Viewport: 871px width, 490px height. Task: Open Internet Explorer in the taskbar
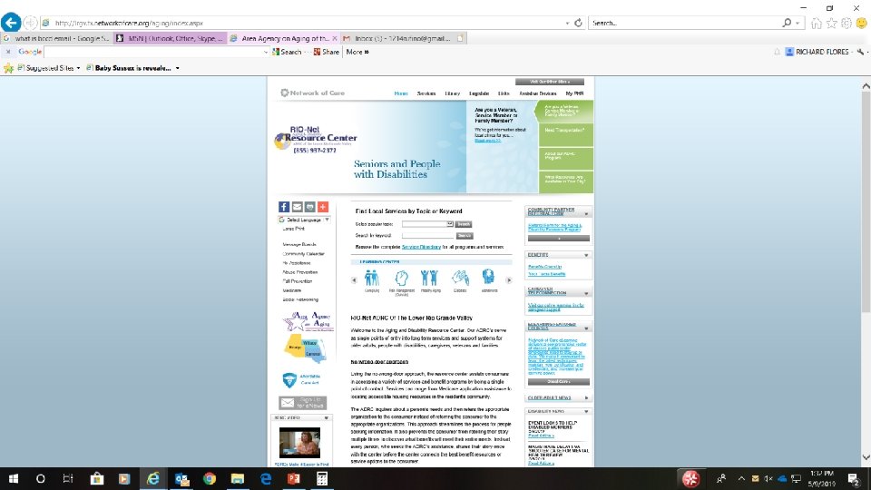coord(152,478)
